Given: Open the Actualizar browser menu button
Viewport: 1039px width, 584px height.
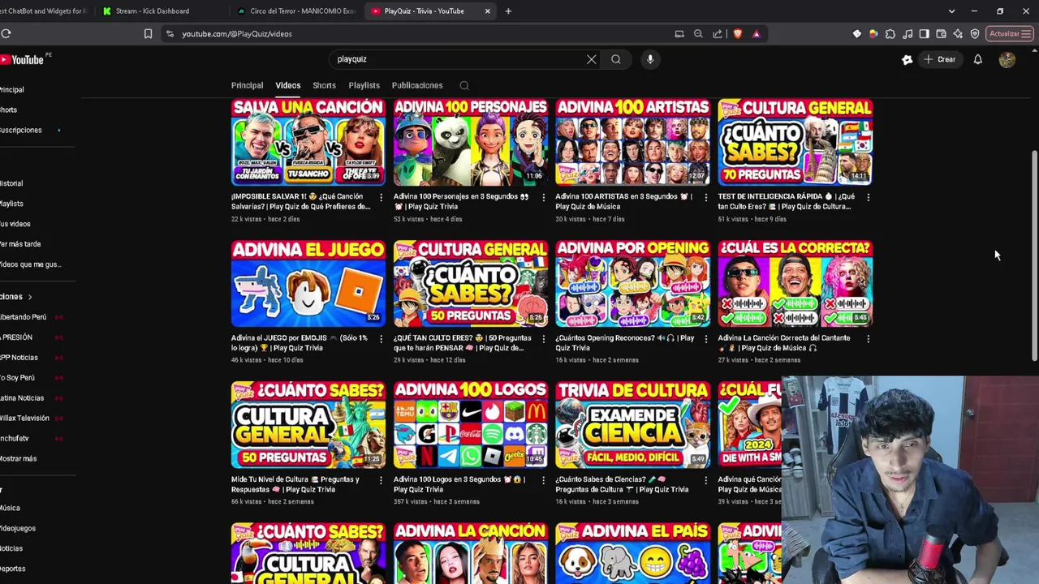Looking at the screenshot, I should click(x=1009, y=33).
